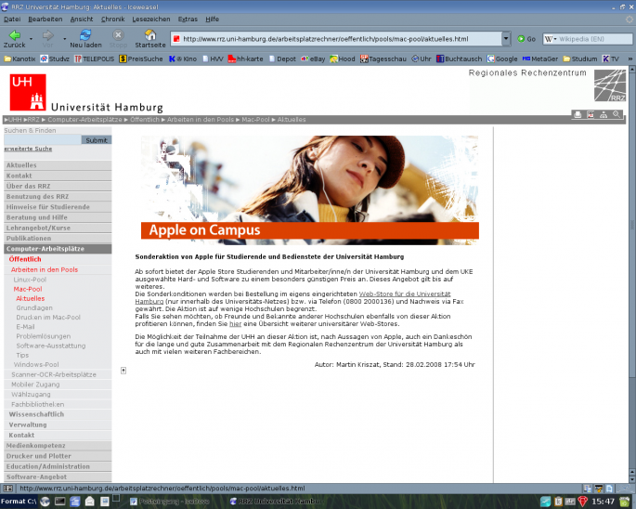This screenshot has width=636, height=509.
Task: Click the Submit search button
Action: point(97,140)
